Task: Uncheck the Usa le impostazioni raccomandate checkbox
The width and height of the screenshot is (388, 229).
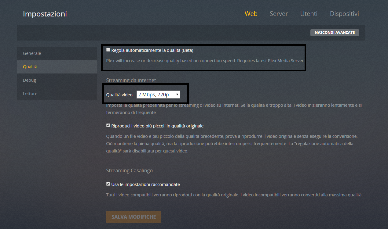Action: coord(108,184)
